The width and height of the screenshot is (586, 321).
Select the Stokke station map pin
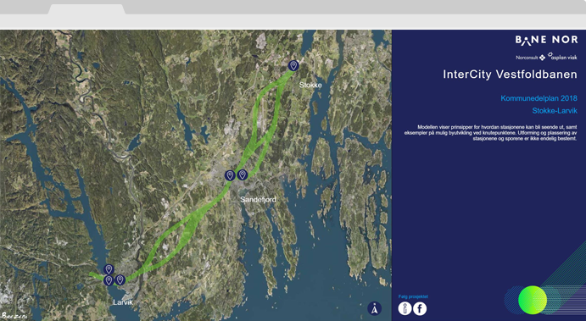tap(293, 66)
